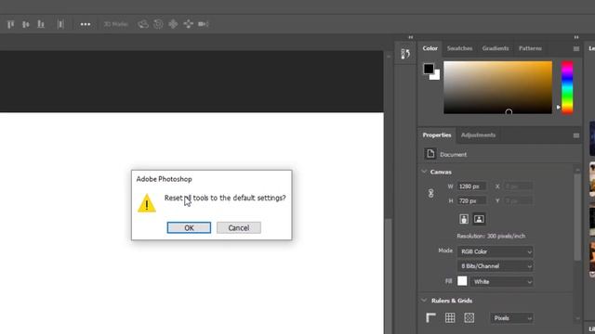Screen dimensions: 595x334
Task: Click the Document icon in Properties
Action: pyautogui.click(x=430, y=154)
